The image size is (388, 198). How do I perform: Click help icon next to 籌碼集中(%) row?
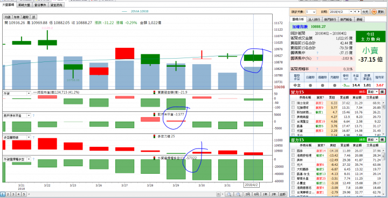click(317, 58)
